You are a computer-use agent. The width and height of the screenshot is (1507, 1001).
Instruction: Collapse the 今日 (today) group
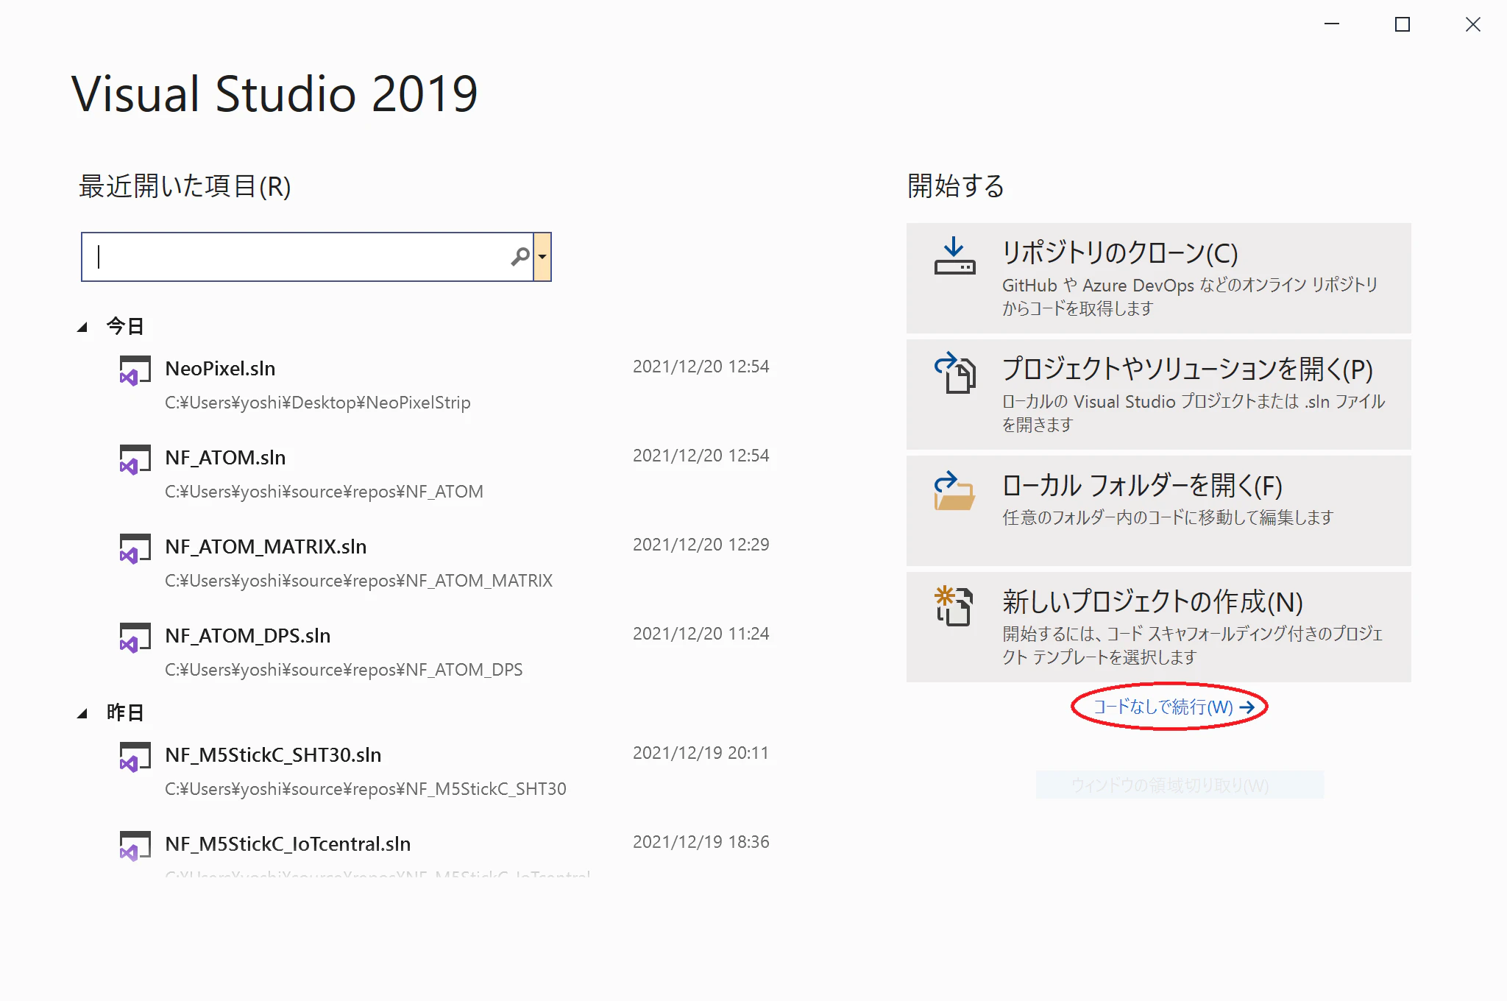(x=82, y=327)
